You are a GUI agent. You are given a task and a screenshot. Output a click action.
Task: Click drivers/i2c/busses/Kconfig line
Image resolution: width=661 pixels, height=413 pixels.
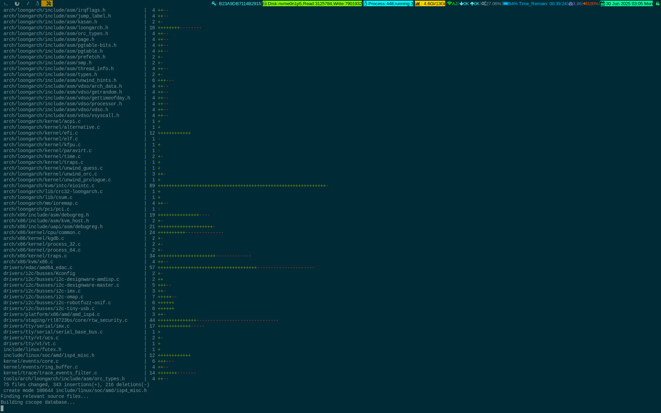coord(83,274)
